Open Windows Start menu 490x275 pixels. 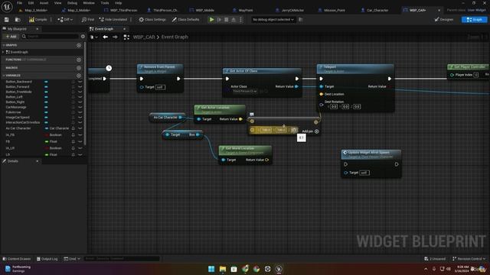[x=211, y=269]
